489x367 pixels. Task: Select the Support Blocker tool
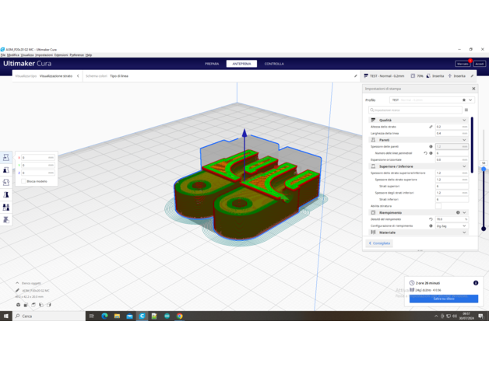click(x=6, y=220)
